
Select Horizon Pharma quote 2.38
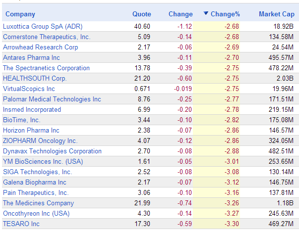[144, 130]
